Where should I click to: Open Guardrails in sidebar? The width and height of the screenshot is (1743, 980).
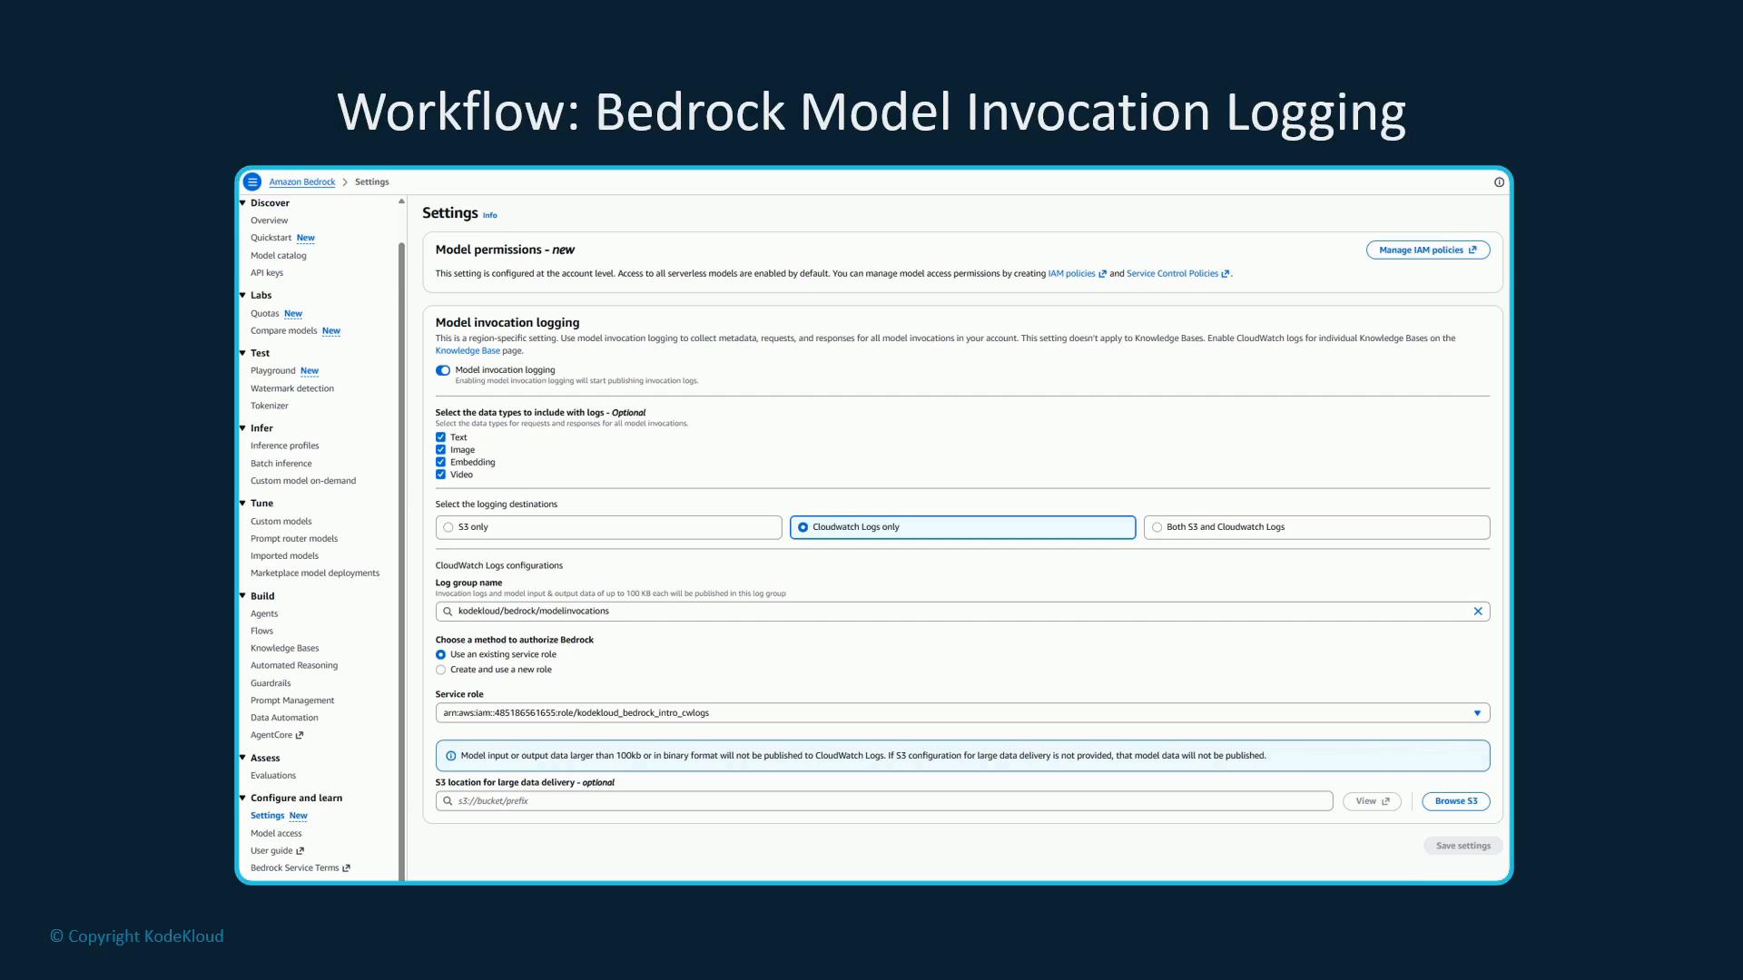271,684
